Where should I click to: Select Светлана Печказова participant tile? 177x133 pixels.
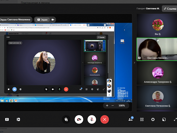tap(157, 97)
